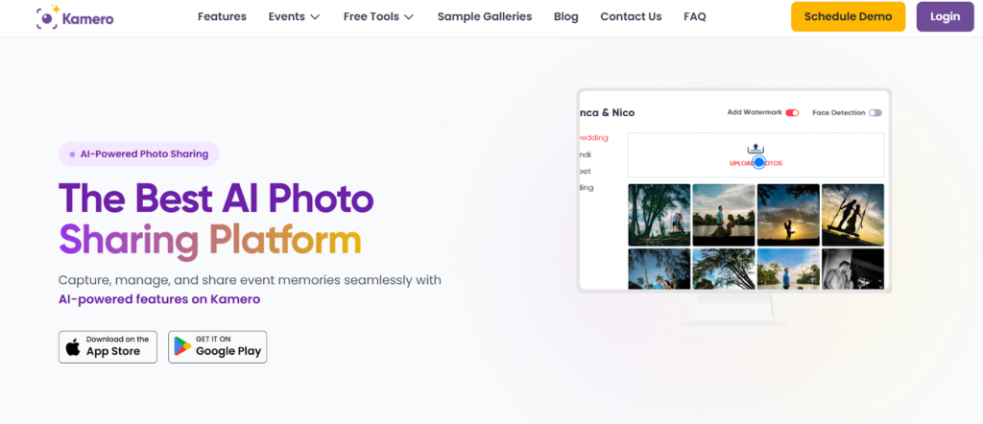The width and height of the screenshot is (983, 424).
Task: Open the Blog link
Action: [x=566, y=17]
